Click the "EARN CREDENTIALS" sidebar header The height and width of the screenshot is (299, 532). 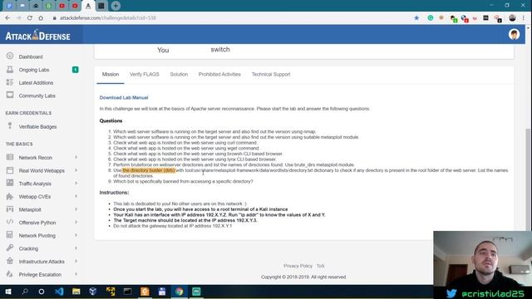click(28, 113)
